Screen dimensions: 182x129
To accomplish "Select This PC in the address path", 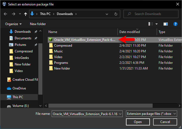I will coord(45,14).
